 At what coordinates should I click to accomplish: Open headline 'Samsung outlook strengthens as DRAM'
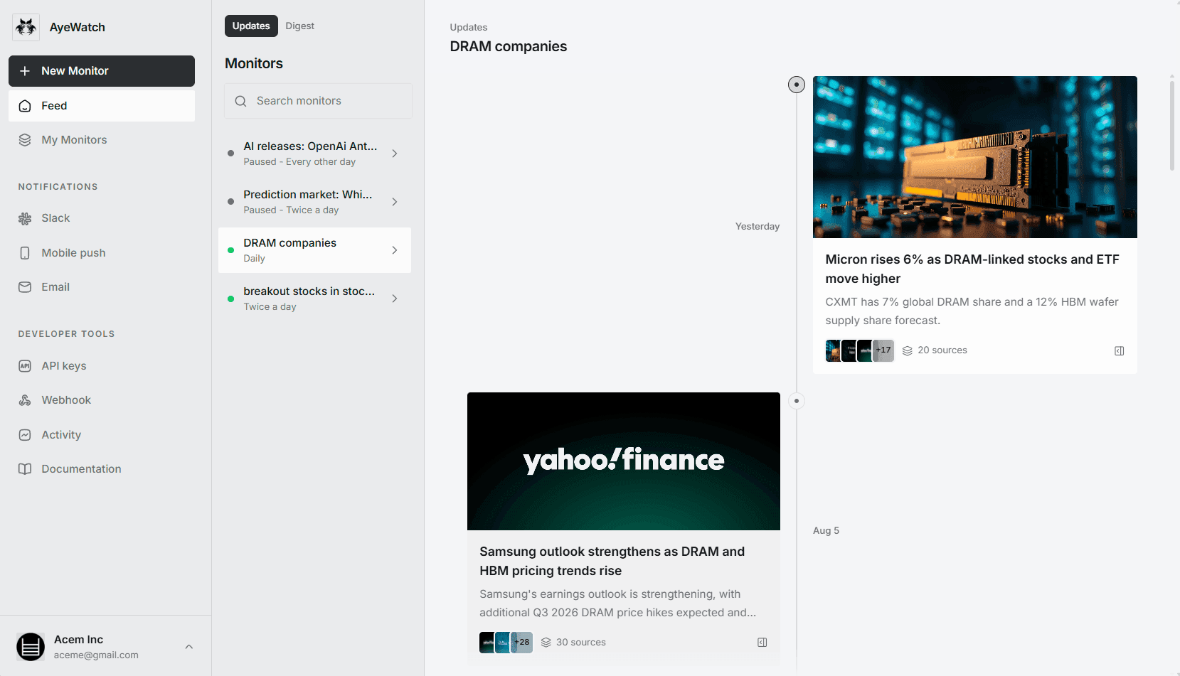tap(612, 562)
